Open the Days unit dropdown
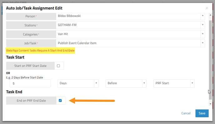Image resolution: width=215 pixels, height=124 pixels. click(78, 83)
